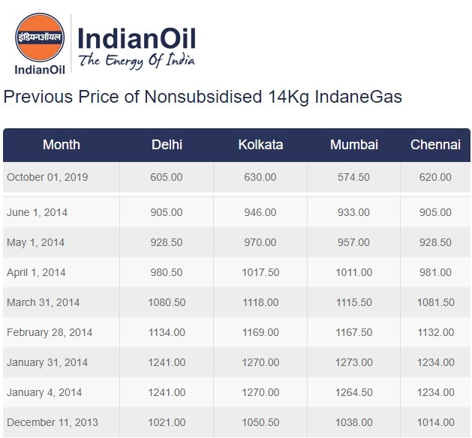The image size is (472, 438).
Task: Select the December 11, 2013 date cell
Action: (x=52, y=421)
